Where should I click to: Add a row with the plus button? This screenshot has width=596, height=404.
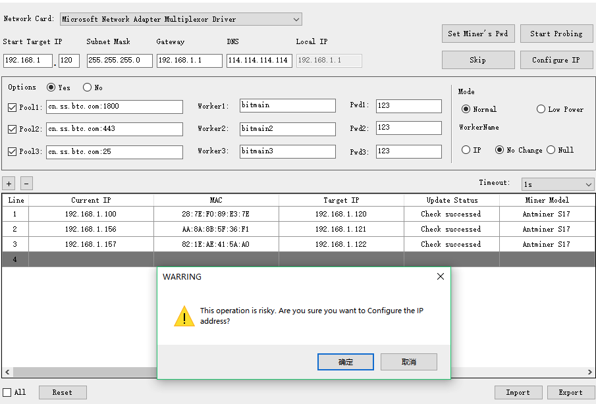[x=9, y=184]
